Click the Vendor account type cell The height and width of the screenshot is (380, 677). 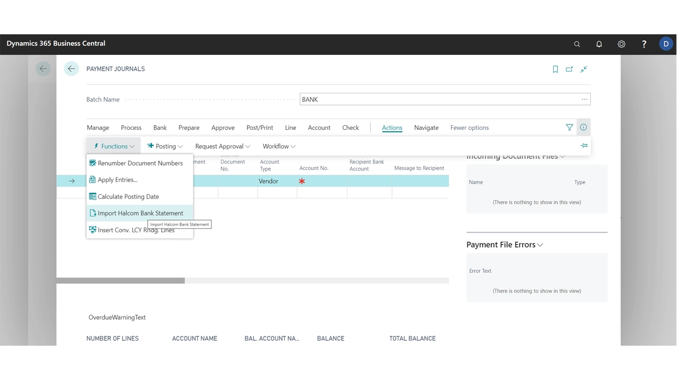point(277,181)
